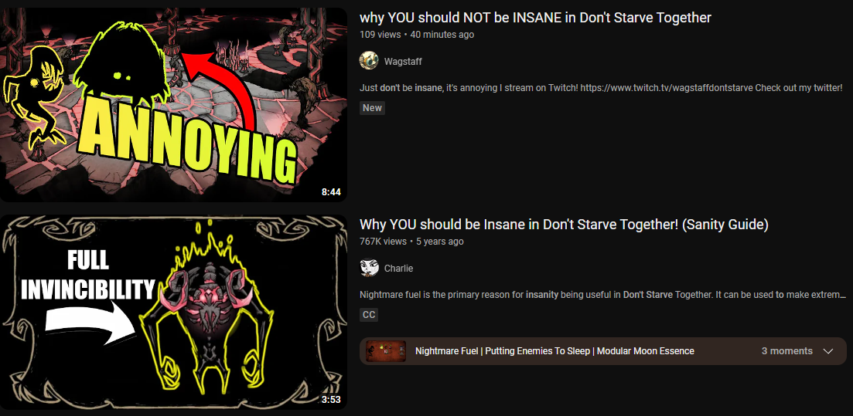Image resolution: width=853 pixels, height=416 pixels.
Task: Open video 'why YOU should NOT be INSANE'
Action: (x=535, y=18)
